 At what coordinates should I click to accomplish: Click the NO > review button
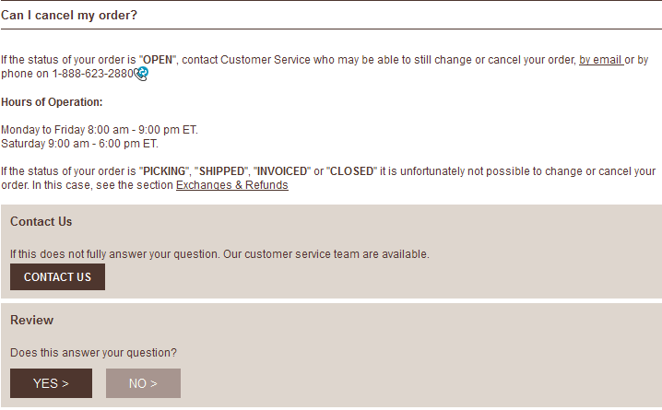coord(143,383)
